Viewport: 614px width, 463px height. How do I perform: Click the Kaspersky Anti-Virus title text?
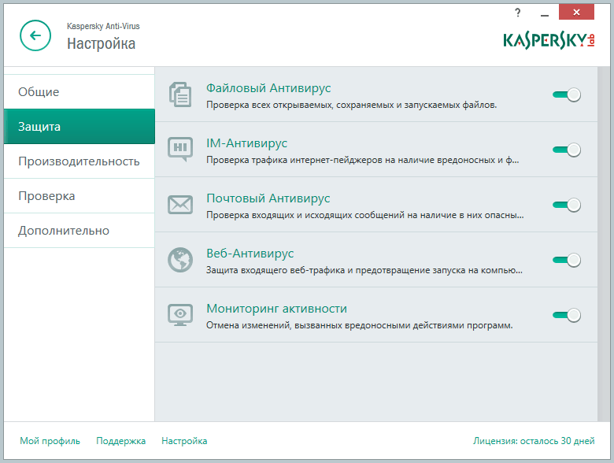click(x=103, y=26)
